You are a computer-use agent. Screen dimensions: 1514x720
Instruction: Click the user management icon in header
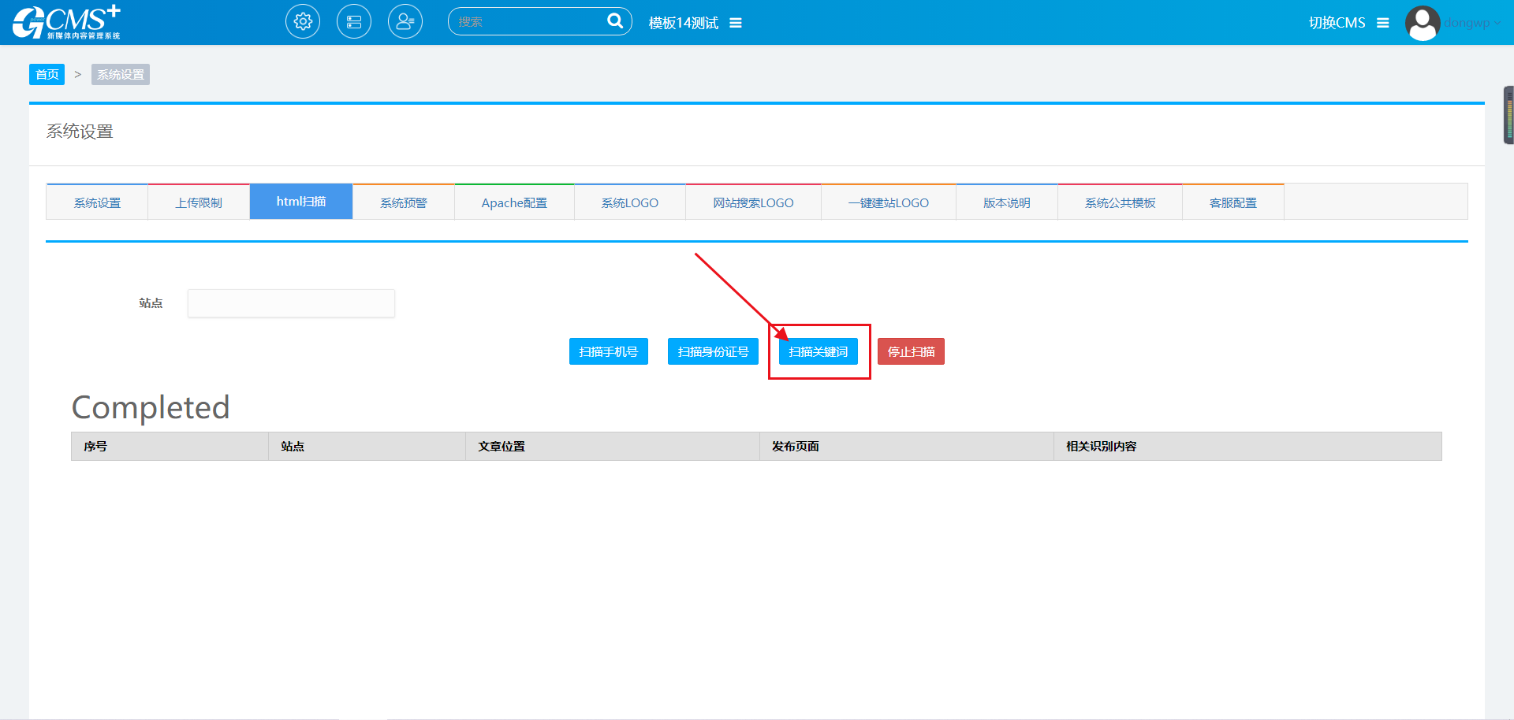[x=405, y=22]
